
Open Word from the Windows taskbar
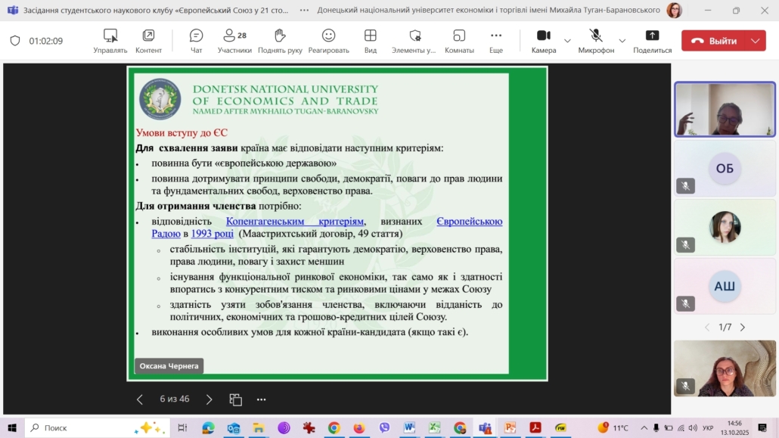coord(409,428)
